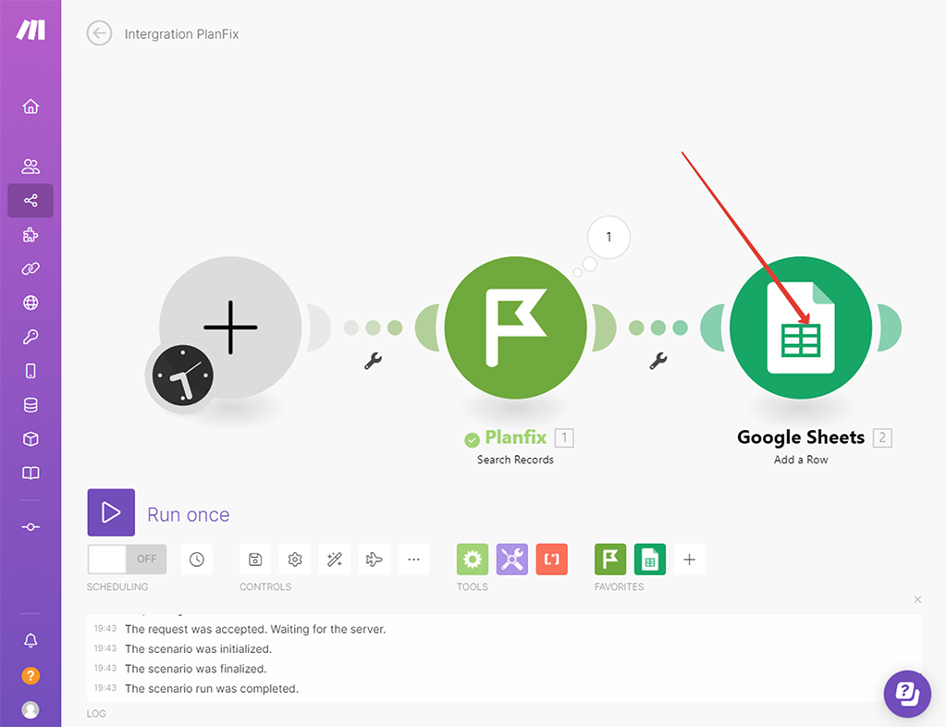Click the explain flow airplane icon
Image resolution: width=947 pixels, height=727 pixels.
(375, 560)
